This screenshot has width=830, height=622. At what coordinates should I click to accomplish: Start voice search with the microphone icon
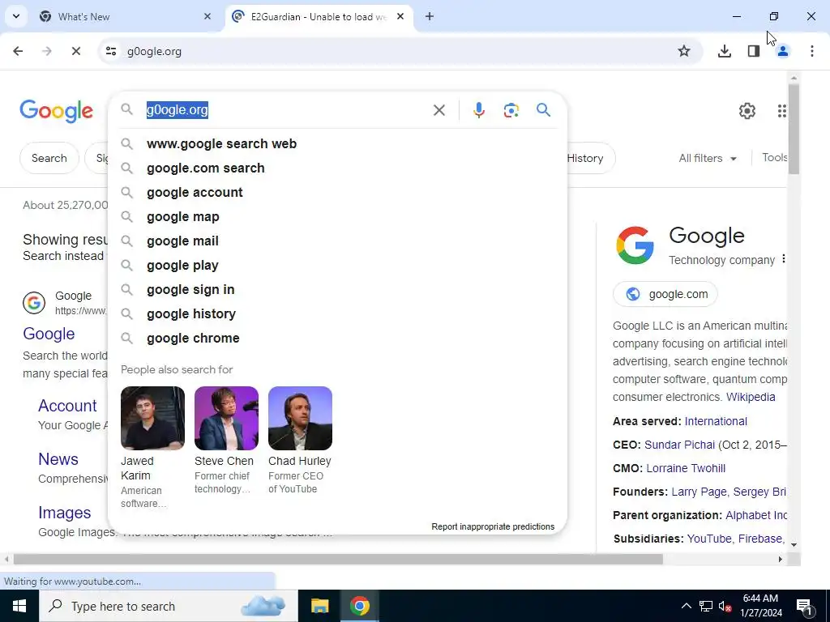pos(478,110)
